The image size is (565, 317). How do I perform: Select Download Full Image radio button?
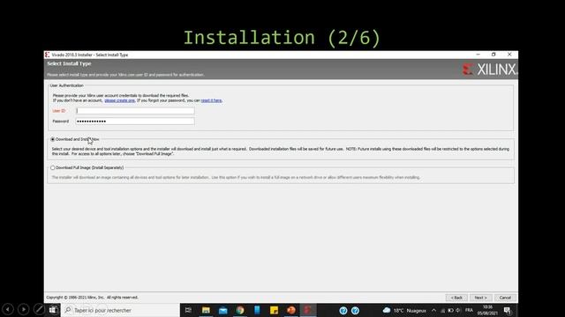tap(53, 167)
